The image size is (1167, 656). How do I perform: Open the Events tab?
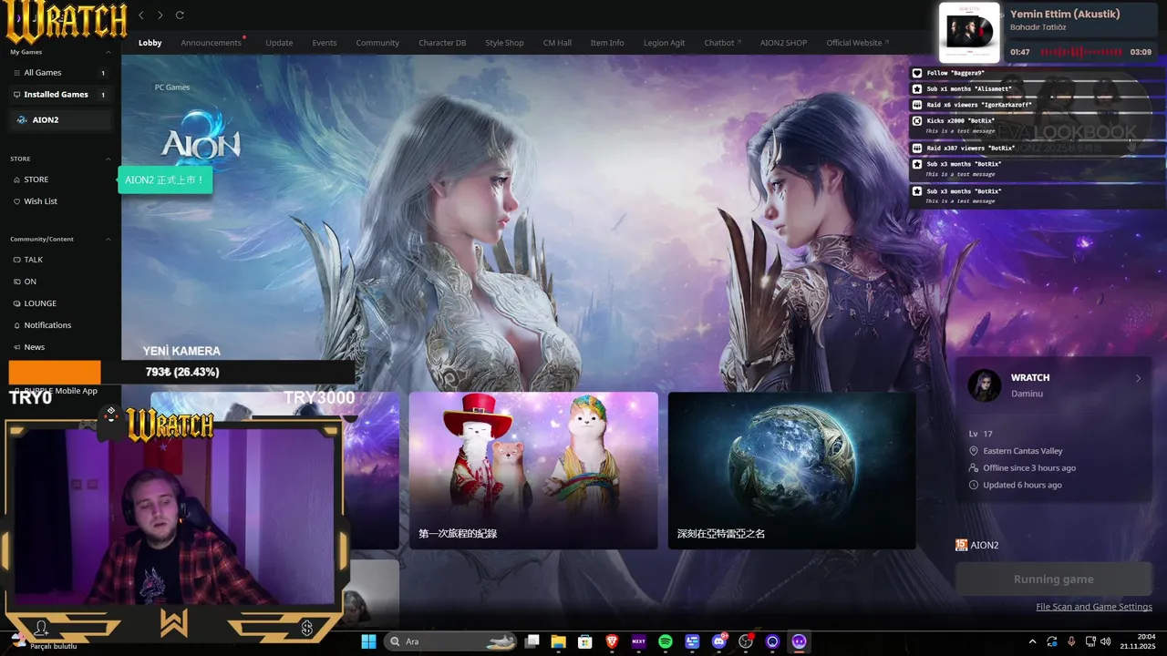pyautogui.click(x=325, y=43)
